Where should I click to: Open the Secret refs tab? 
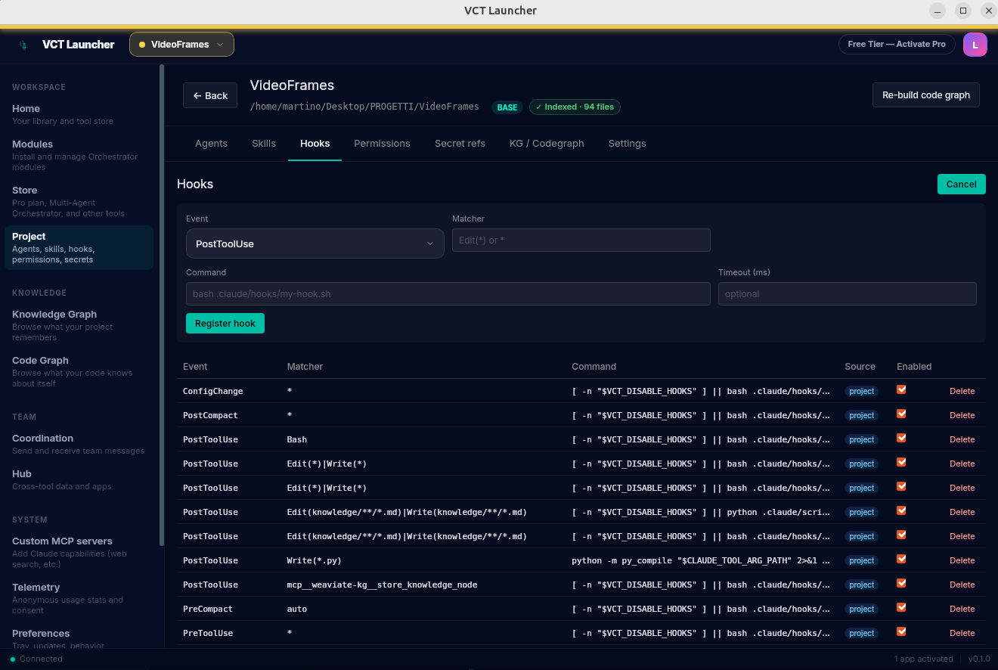point(460,144)
